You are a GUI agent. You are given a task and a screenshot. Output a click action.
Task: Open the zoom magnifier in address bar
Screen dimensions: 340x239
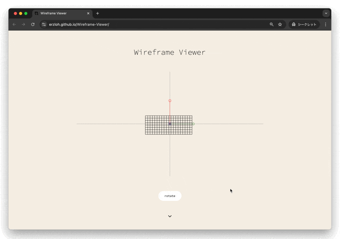click(272, 25)
